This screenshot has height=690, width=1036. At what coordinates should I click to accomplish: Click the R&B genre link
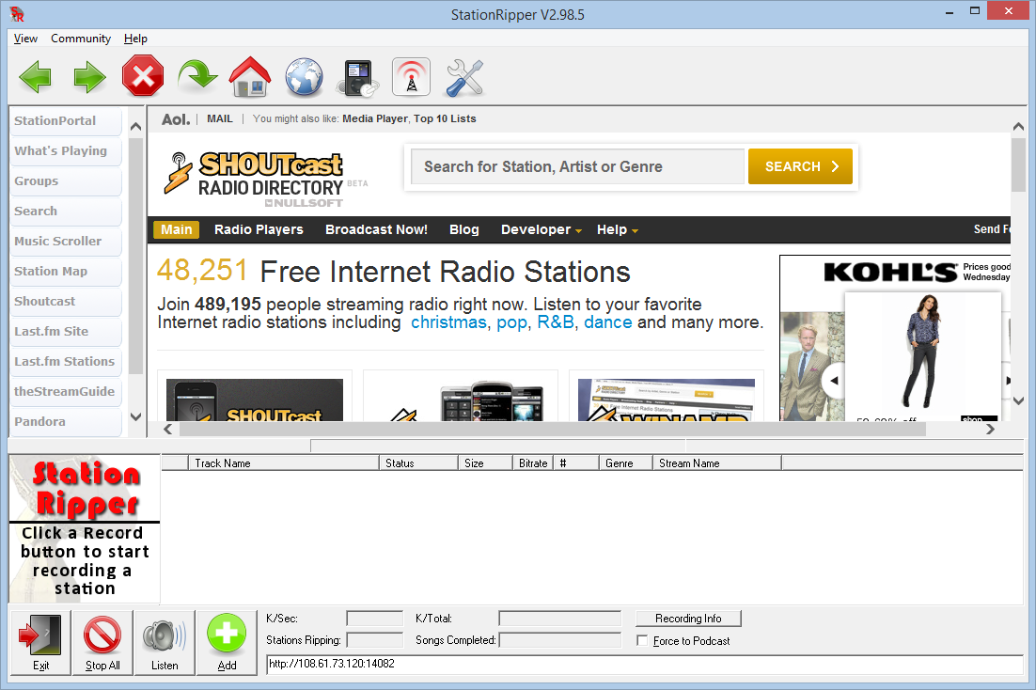556,322
